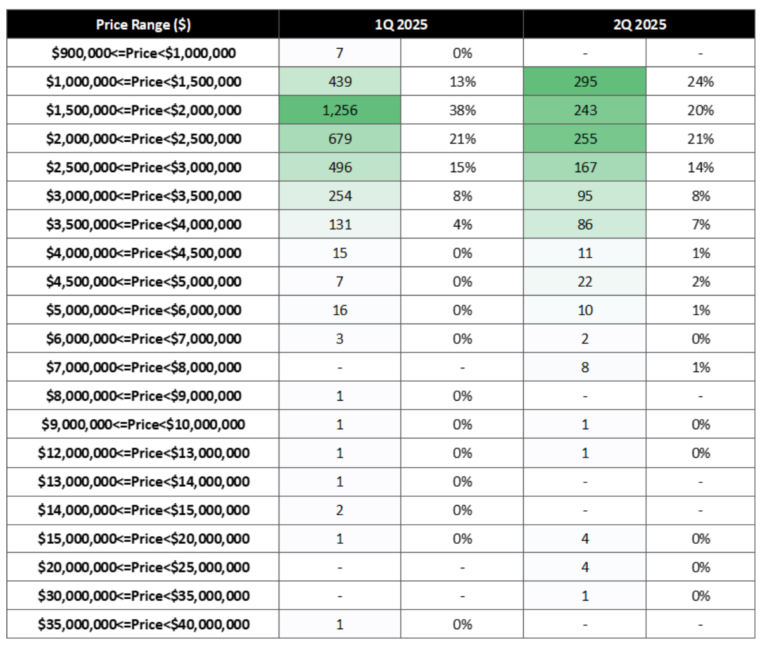Viewport: 760px width, 645px height.
Task: Click the $900,000<=Price<$1,000,000 row label
Action: point(143,53)
